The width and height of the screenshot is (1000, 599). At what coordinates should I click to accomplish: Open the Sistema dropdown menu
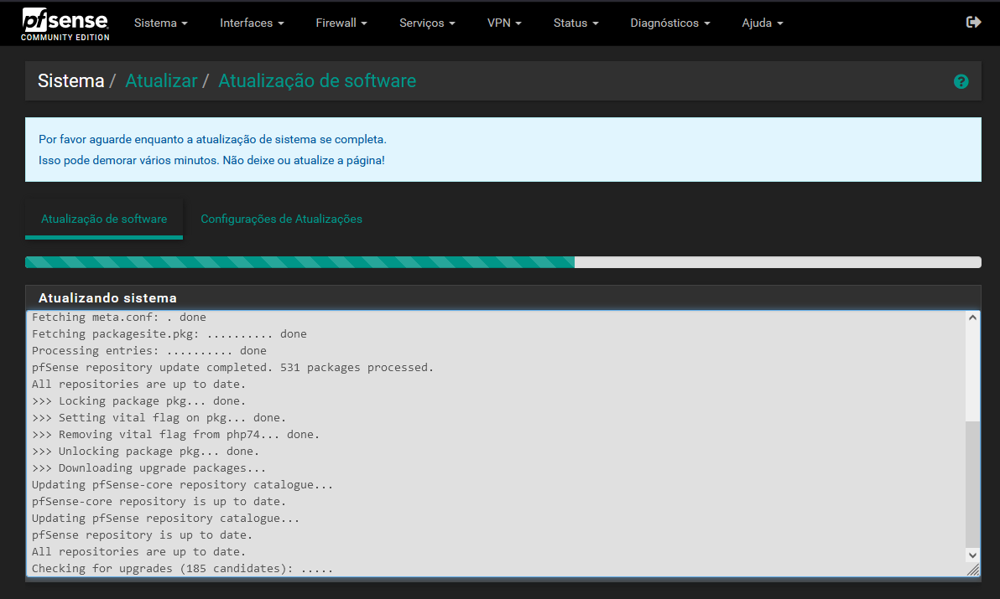pos(161,23)
